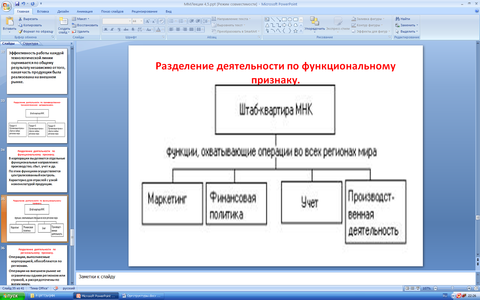
Task: Select the 5-point Star shape
Action: (296, 31)
